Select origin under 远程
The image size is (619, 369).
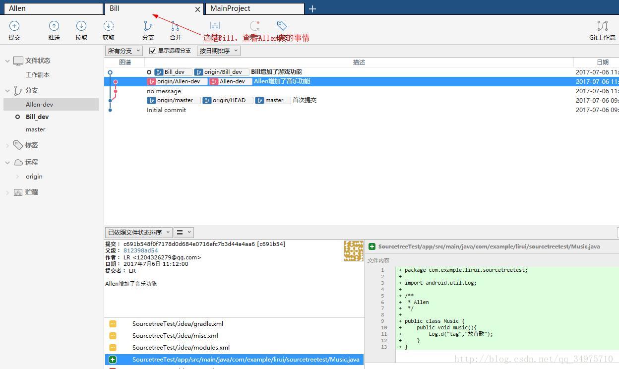click(34, 176)
